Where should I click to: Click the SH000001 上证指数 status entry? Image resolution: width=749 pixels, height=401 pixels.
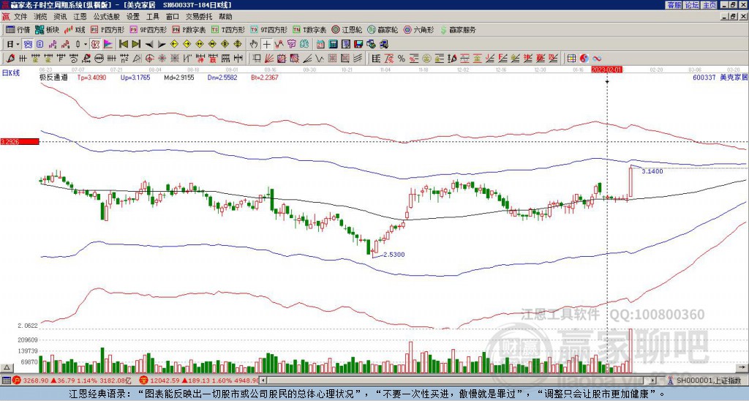pyautogui.click(x=704, y=381)
